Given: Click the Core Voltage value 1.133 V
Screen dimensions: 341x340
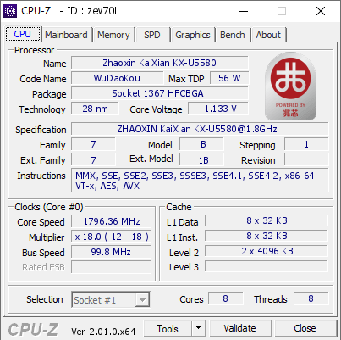Looking at the screenshot, I should [x=218, y=109].
